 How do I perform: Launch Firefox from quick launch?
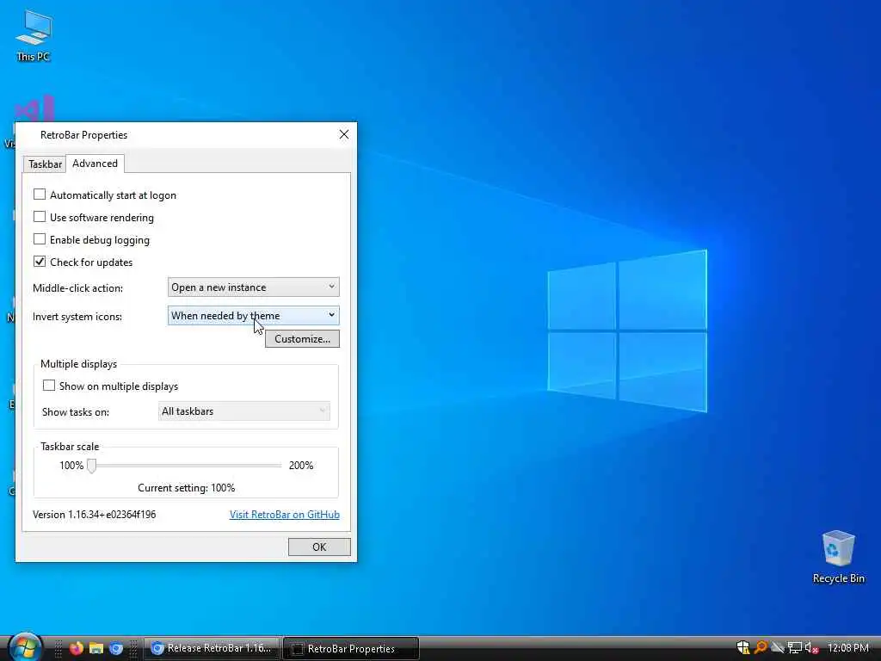click(x=76, y=648)
